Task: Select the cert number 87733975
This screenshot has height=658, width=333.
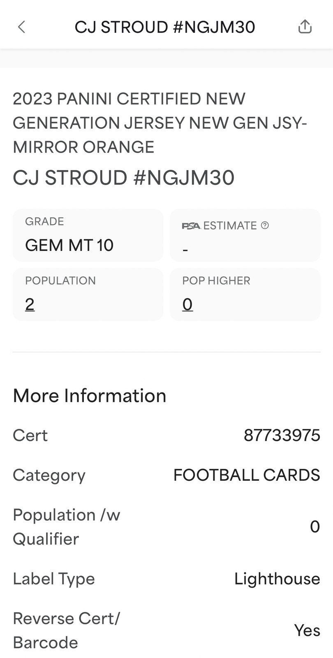Action: 282,435
